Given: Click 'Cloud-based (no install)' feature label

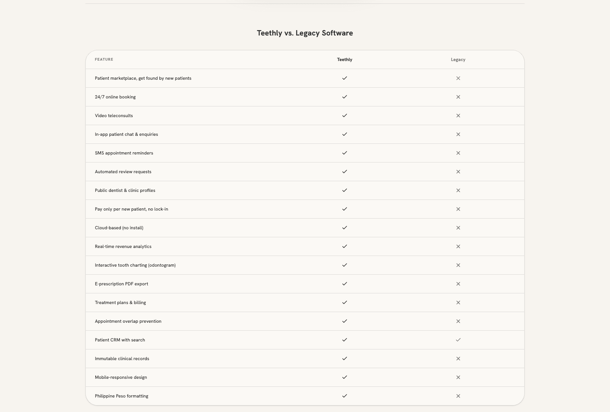Looking at the screenshot, I should (119, 228).
